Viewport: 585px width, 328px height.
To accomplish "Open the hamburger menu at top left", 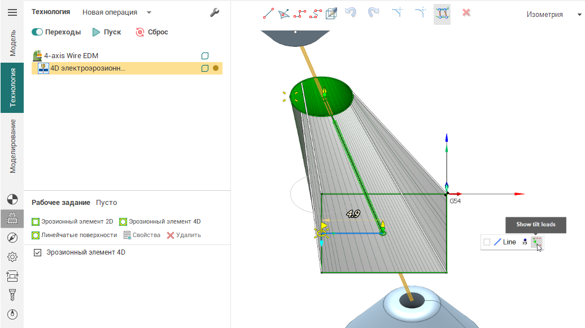I will pos(12,12).
